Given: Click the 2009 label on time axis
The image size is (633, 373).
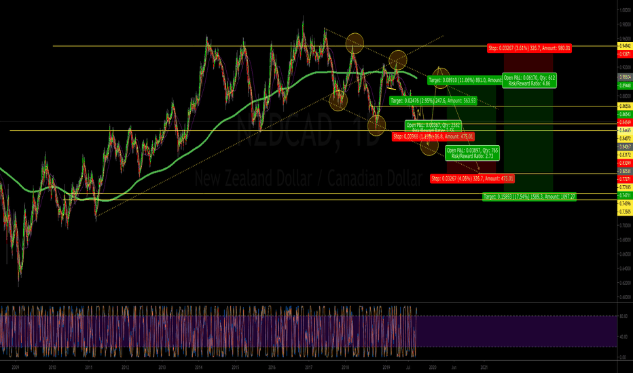Looking at the screenshot, I should 16,368.
